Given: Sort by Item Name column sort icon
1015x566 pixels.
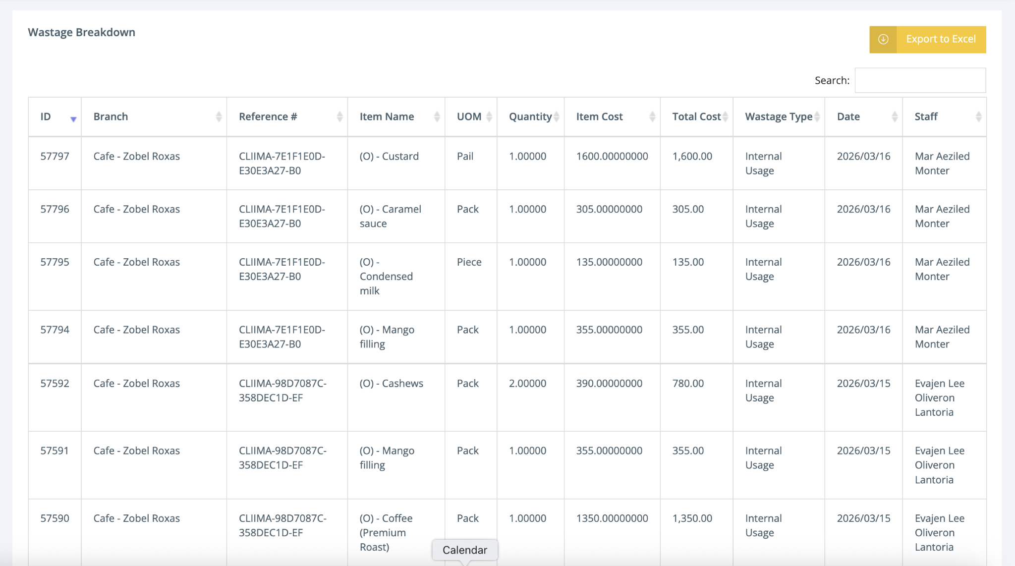Looking at the screenshot, I should pos(437,117).
